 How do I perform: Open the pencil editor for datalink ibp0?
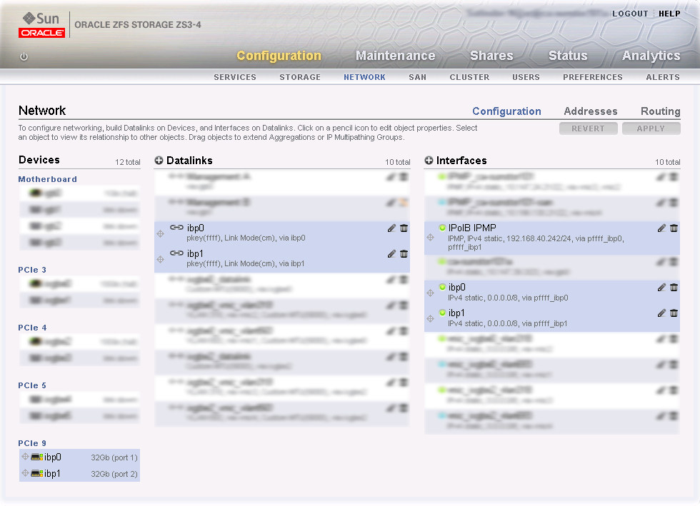[x=391, y=228]
